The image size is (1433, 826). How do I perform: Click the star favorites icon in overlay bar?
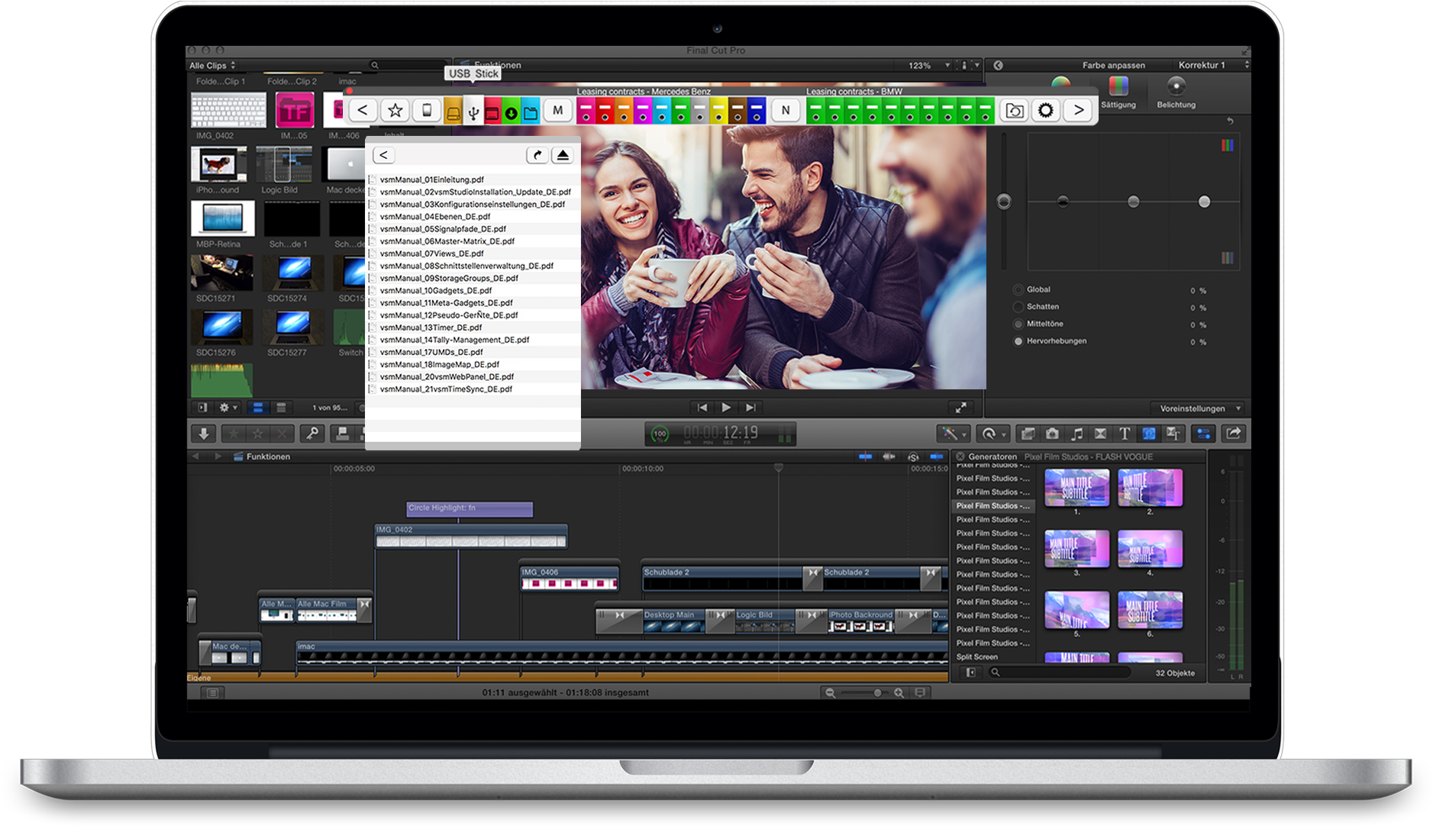pyautogui.click(x=395, y=111)
